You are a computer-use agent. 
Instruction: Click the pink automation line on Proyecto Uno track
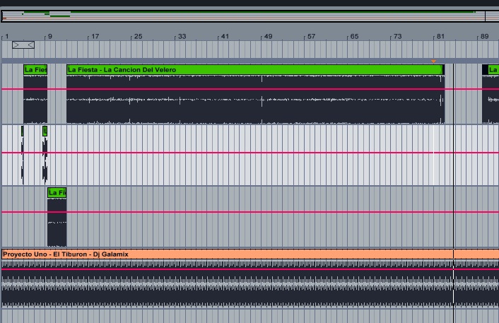(x=250, y=269)
